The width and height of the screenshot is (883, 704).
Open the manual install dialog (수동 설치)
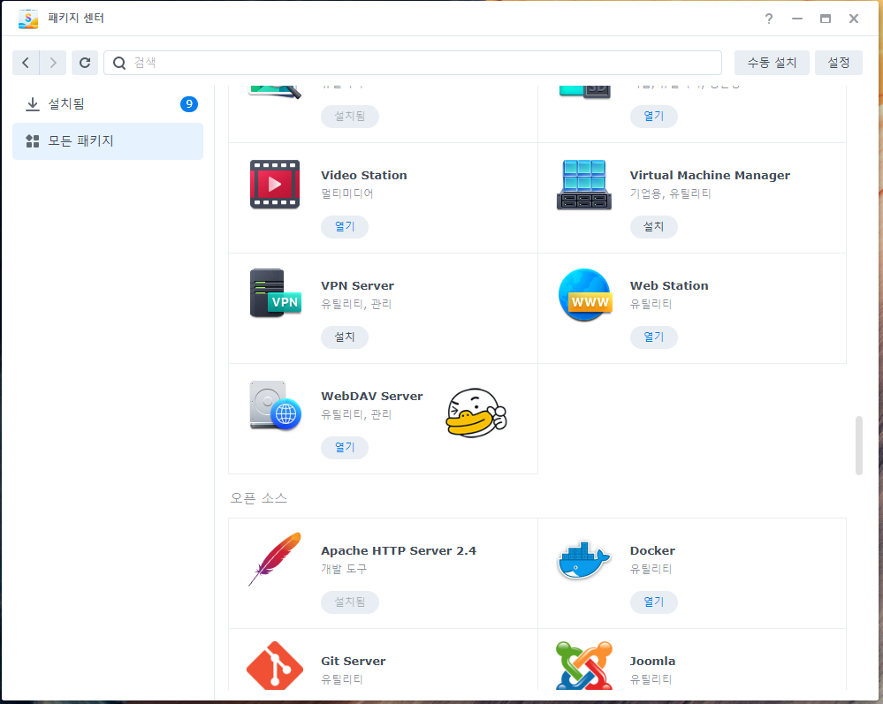click(x=772, y=63)
